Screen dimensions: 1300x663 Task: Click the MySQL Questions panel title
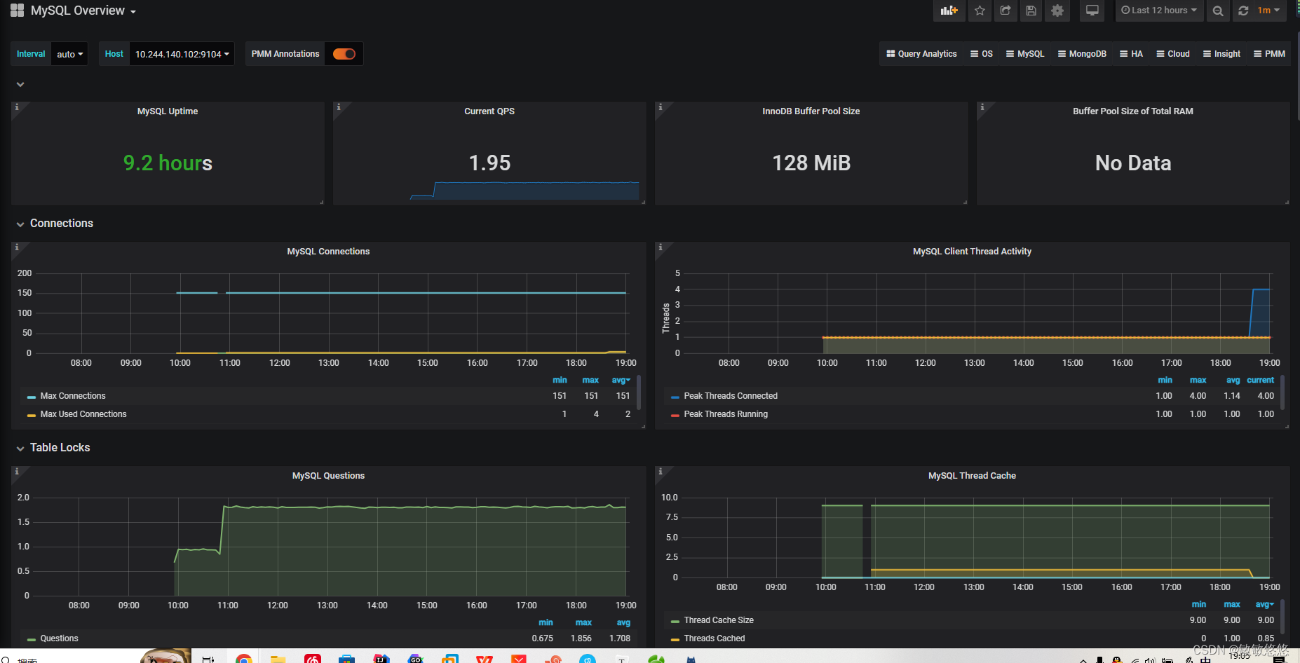tap(328, 476)
